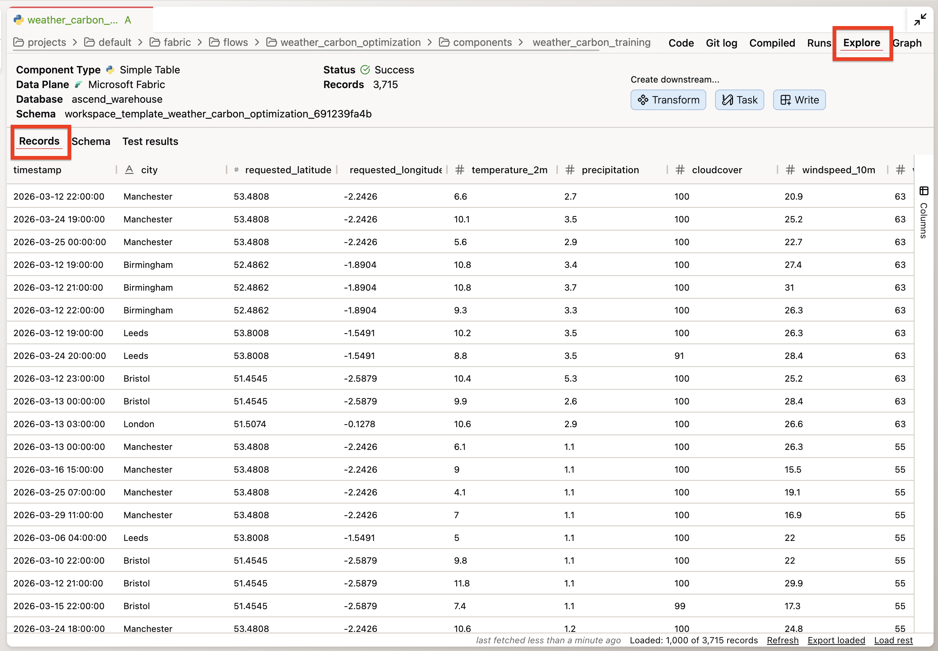View Test results
This screenshot has height=651, width=938.
[150, 141]
